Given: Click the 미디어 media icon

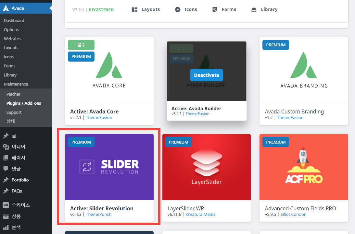Looking at the screenshot, I should coord(6,147).
